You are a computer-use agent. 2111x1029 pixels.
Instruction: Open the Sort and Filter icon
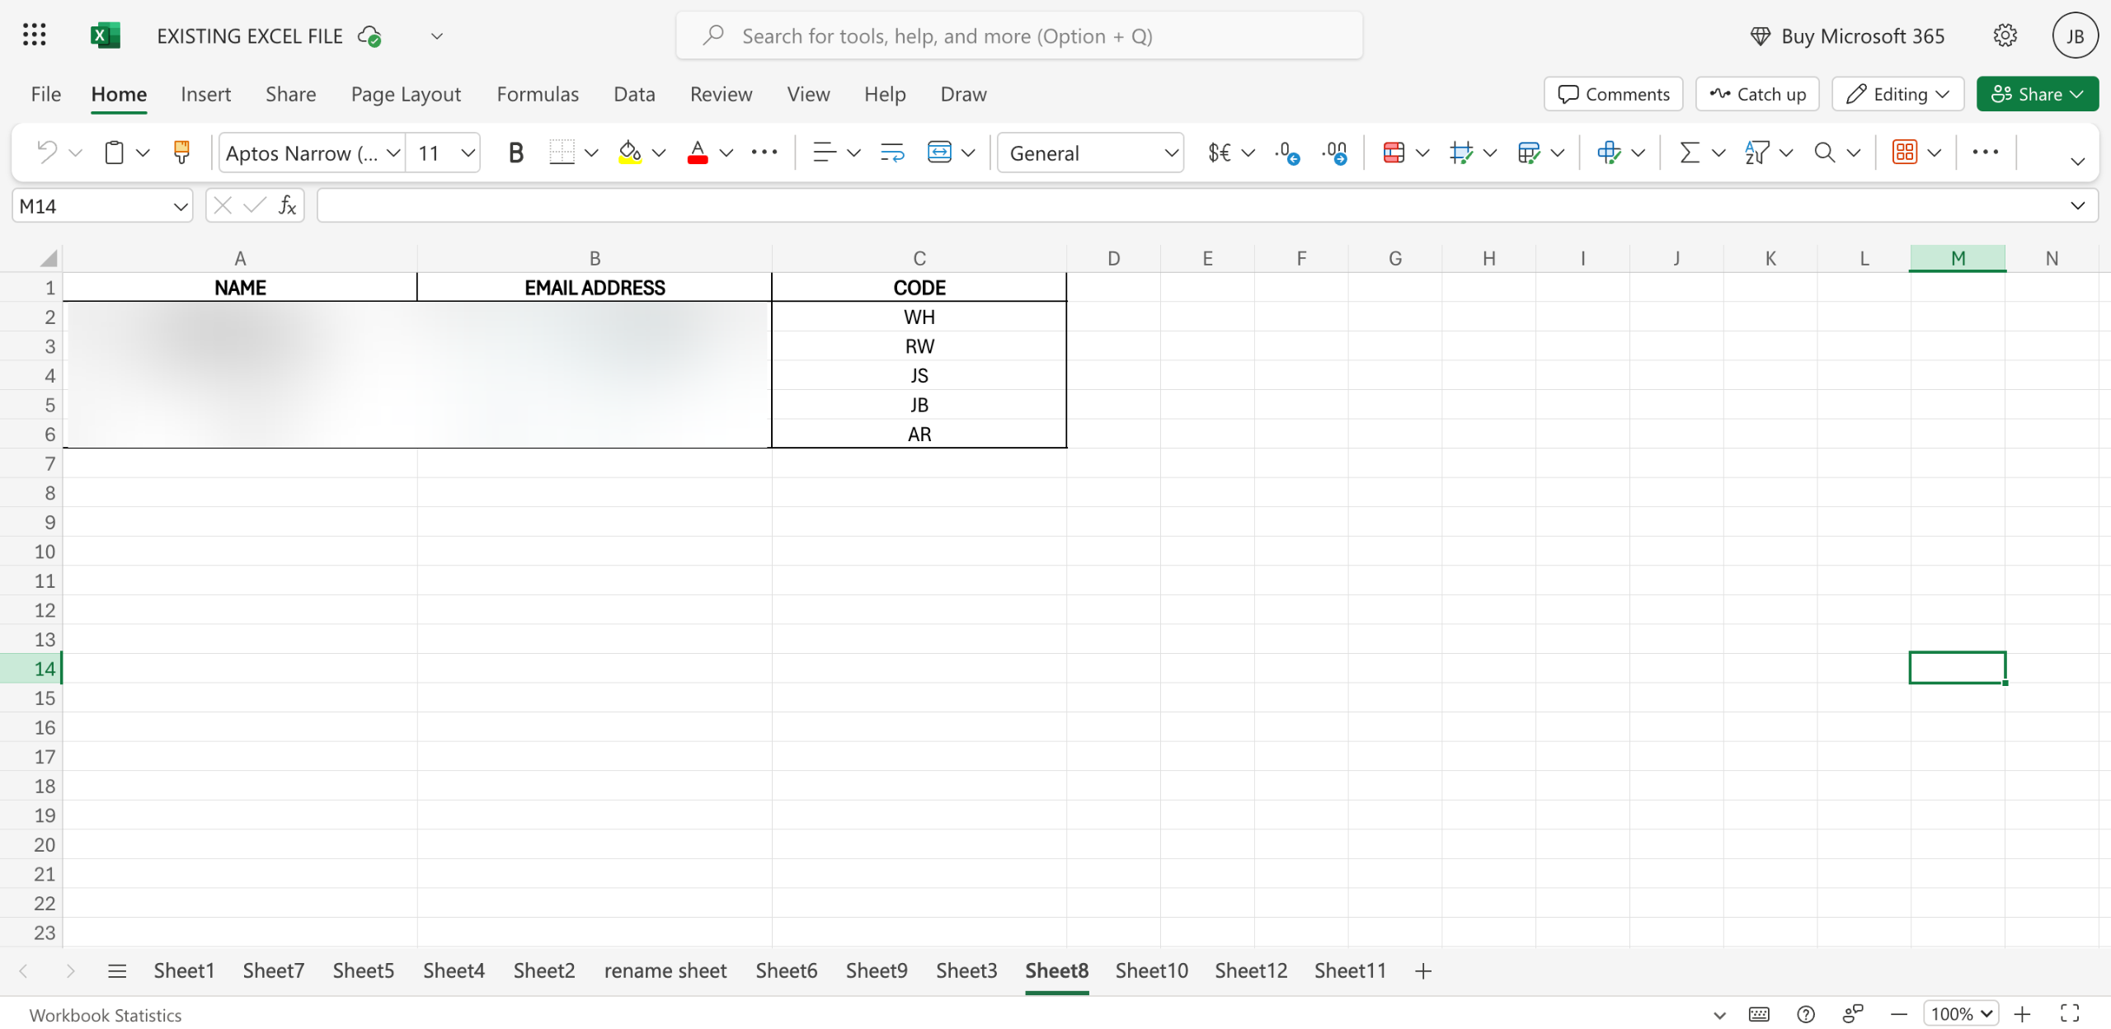[x=1756, y=153]
